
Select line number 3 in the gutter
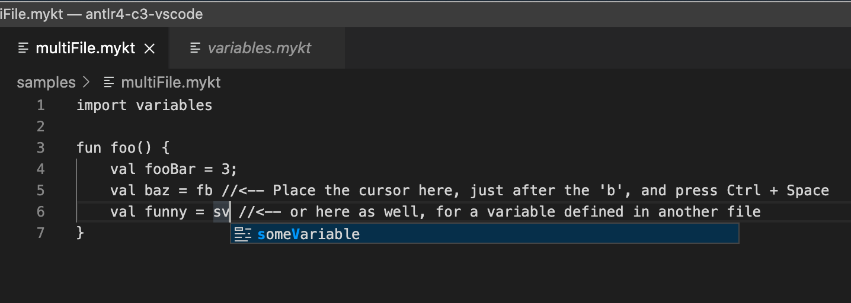[x=40, y=148]
